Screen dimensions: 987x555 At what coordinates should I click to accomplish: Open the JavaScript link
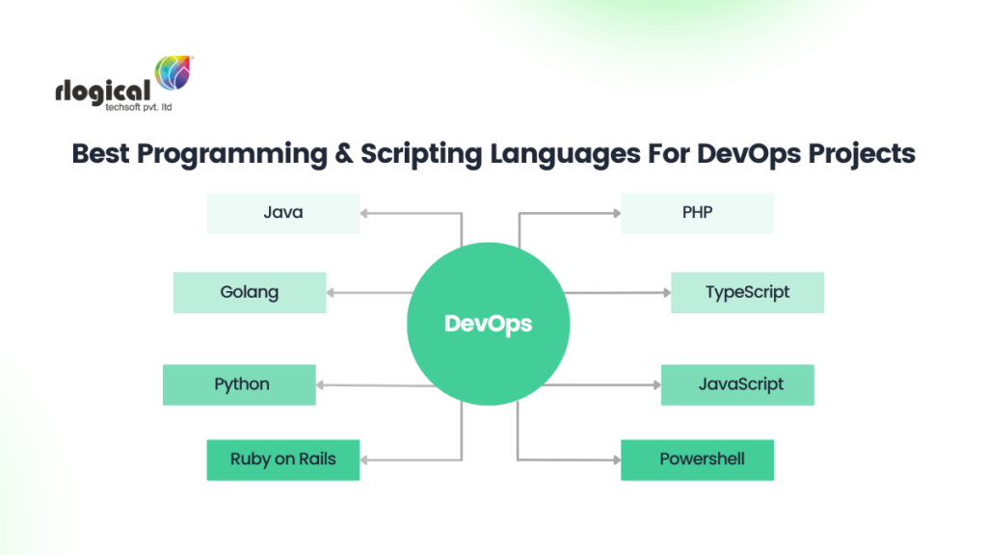pyautogui.click(x=737, y=384)
